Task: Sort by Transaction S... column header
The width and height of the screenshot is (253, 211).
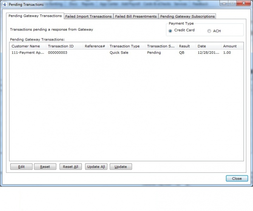Action: [161, 46]
